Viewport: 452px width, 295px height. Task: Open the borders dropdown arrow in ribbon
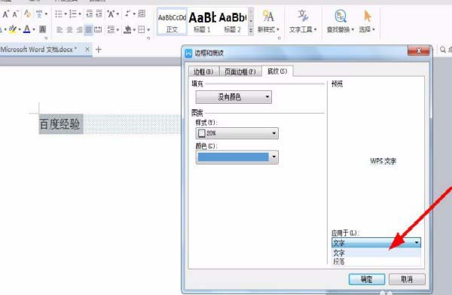(x=148, y=29)
